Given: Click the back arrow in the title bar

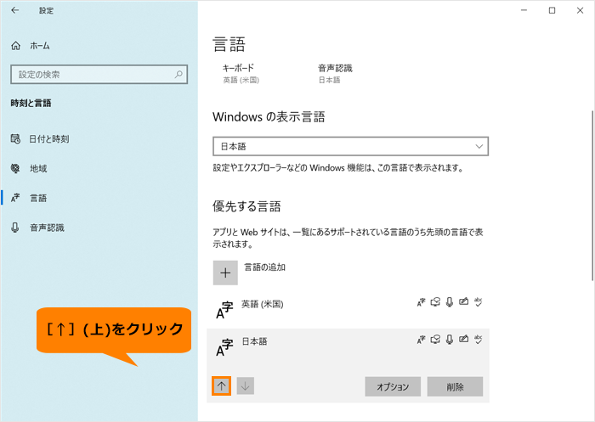Looking at the screenshot, I should 15,10.
